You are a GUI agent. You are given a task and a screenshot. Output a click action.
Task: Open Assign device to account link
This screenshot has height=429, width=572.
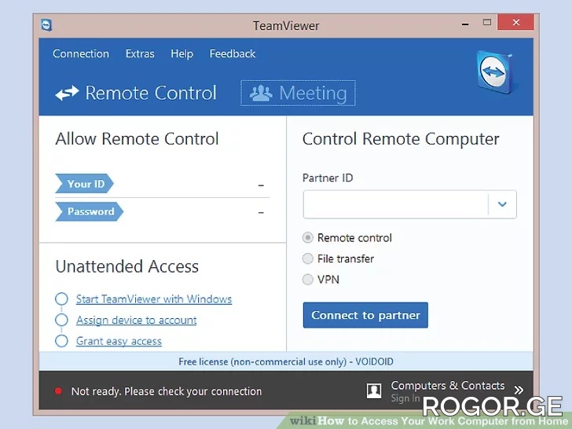tap(137, 320)
